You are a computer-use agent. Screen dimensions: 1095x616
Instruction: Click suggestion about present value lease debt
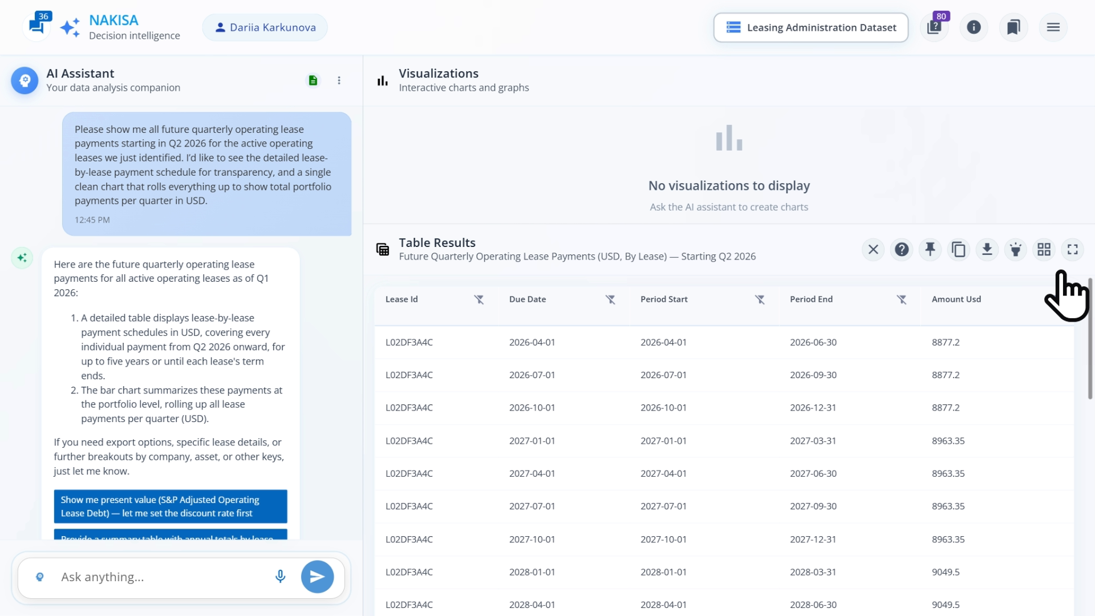[170, 506]
